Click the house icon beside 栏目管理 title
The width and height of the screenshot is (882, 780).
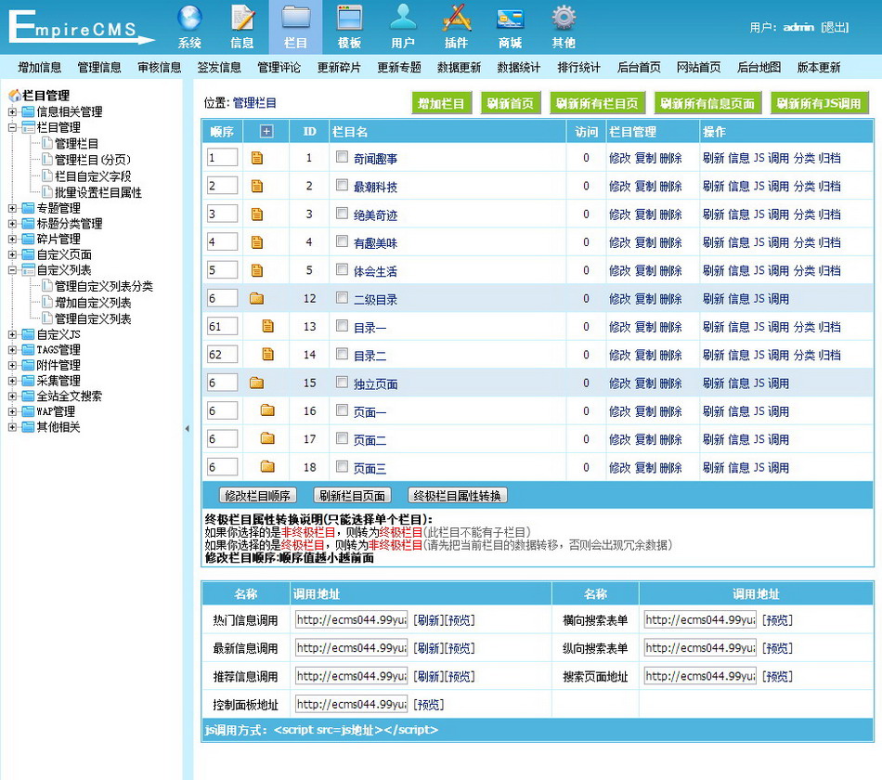(15, 96)
